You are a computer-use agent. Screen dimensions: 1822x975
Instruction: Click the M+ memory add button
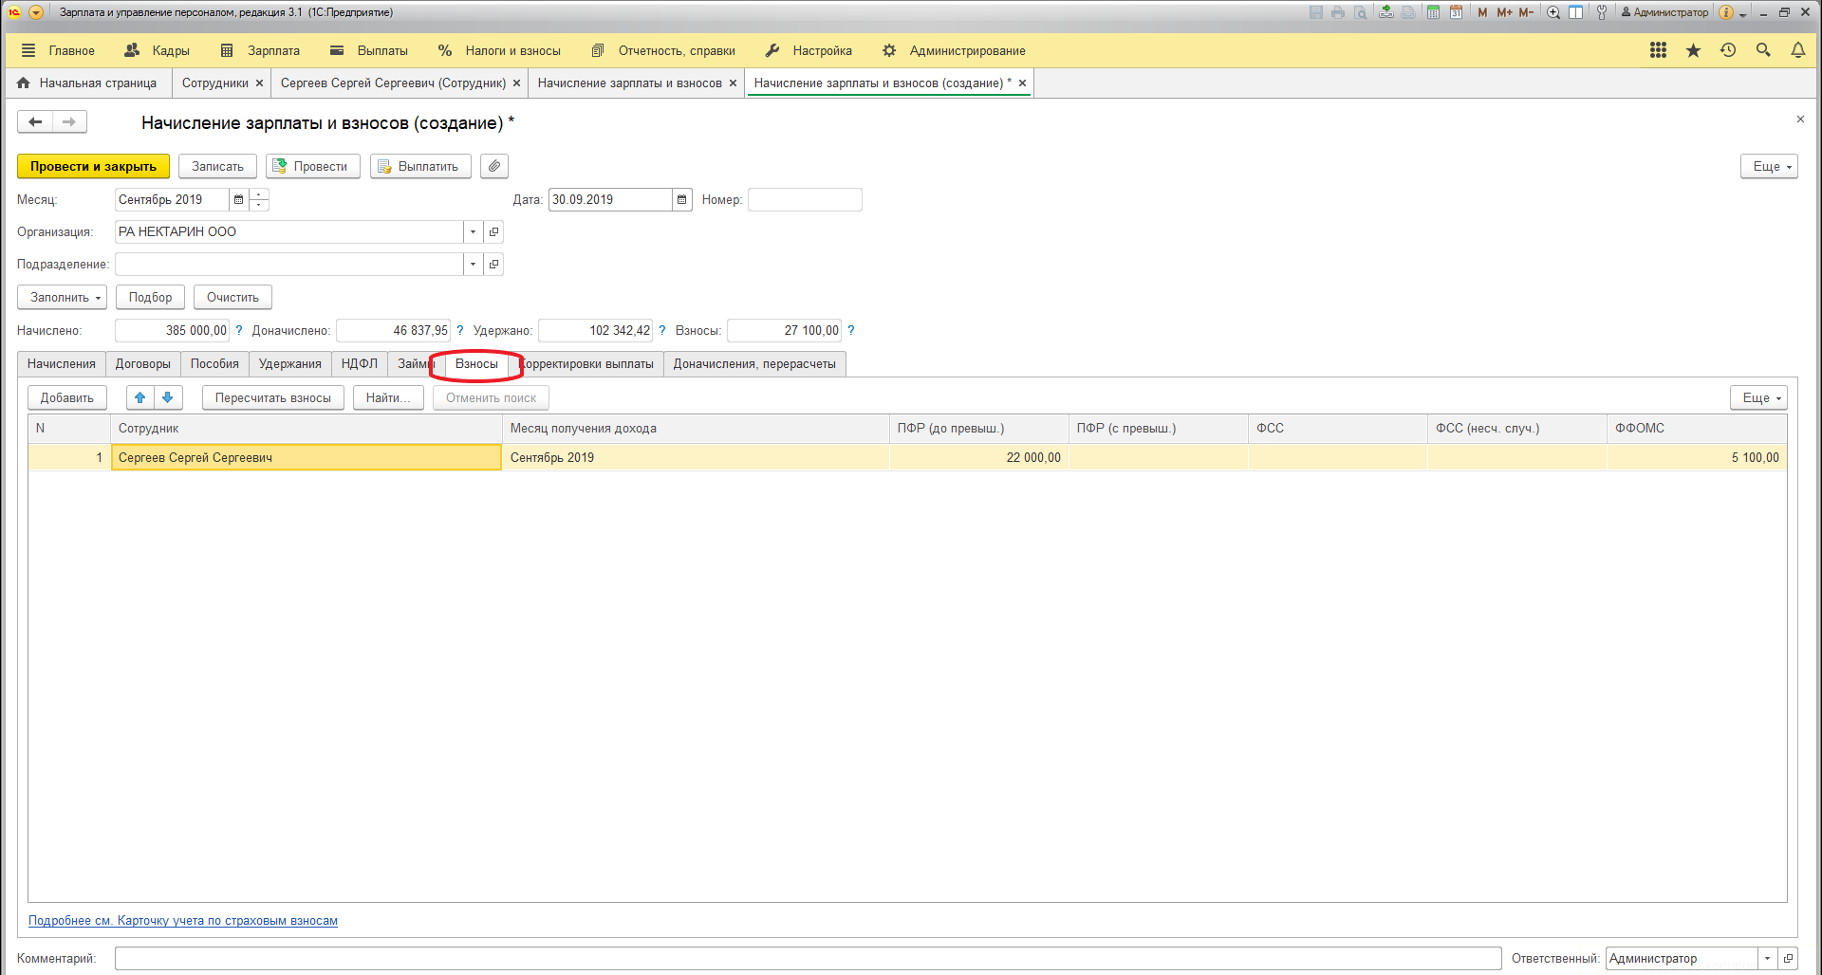(1504, 12)
